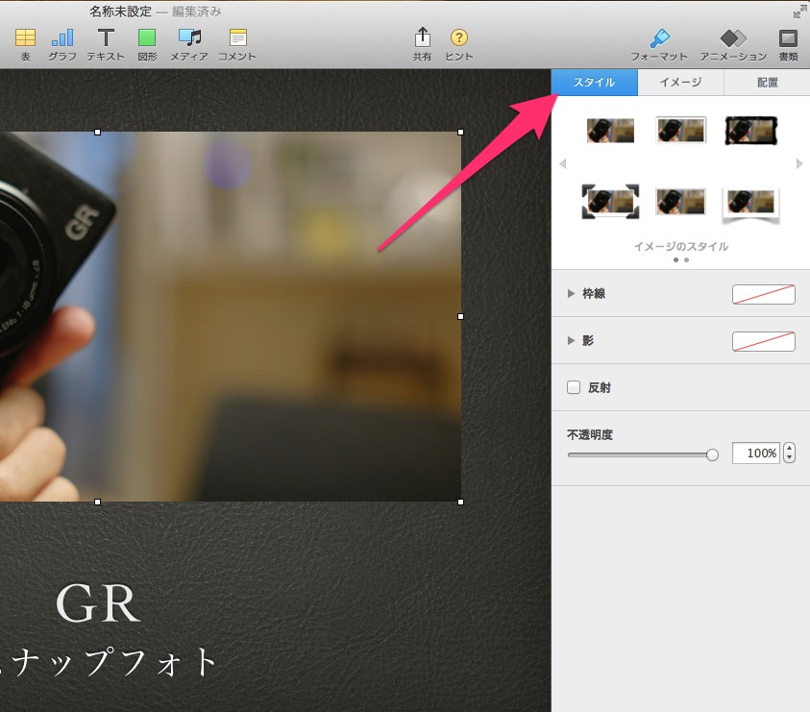Open the グラフ chart menu
The width and height of the screenshot is (810, 712).
tap(62, 44)
